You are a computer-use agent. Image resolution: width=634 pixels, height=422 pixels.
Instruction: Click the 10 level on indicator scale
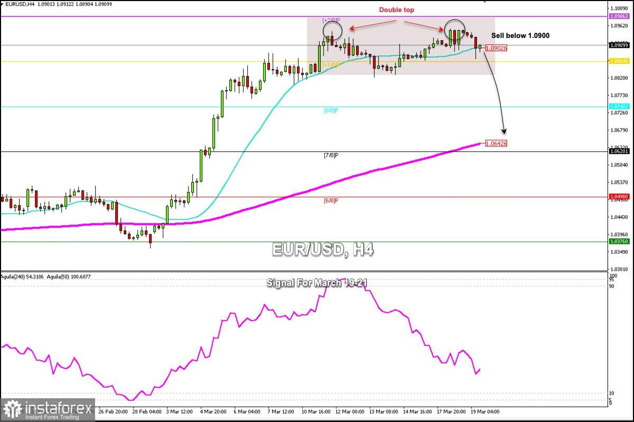[x=611, y=393]
